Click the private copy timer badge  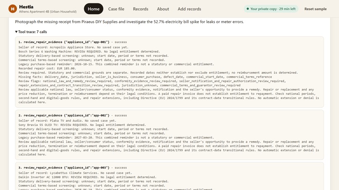pyautogui.click(x=271, y=9)
